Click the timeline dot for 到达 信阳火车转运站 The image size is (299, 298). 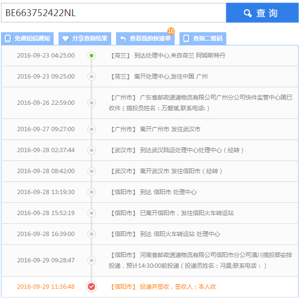91,234
